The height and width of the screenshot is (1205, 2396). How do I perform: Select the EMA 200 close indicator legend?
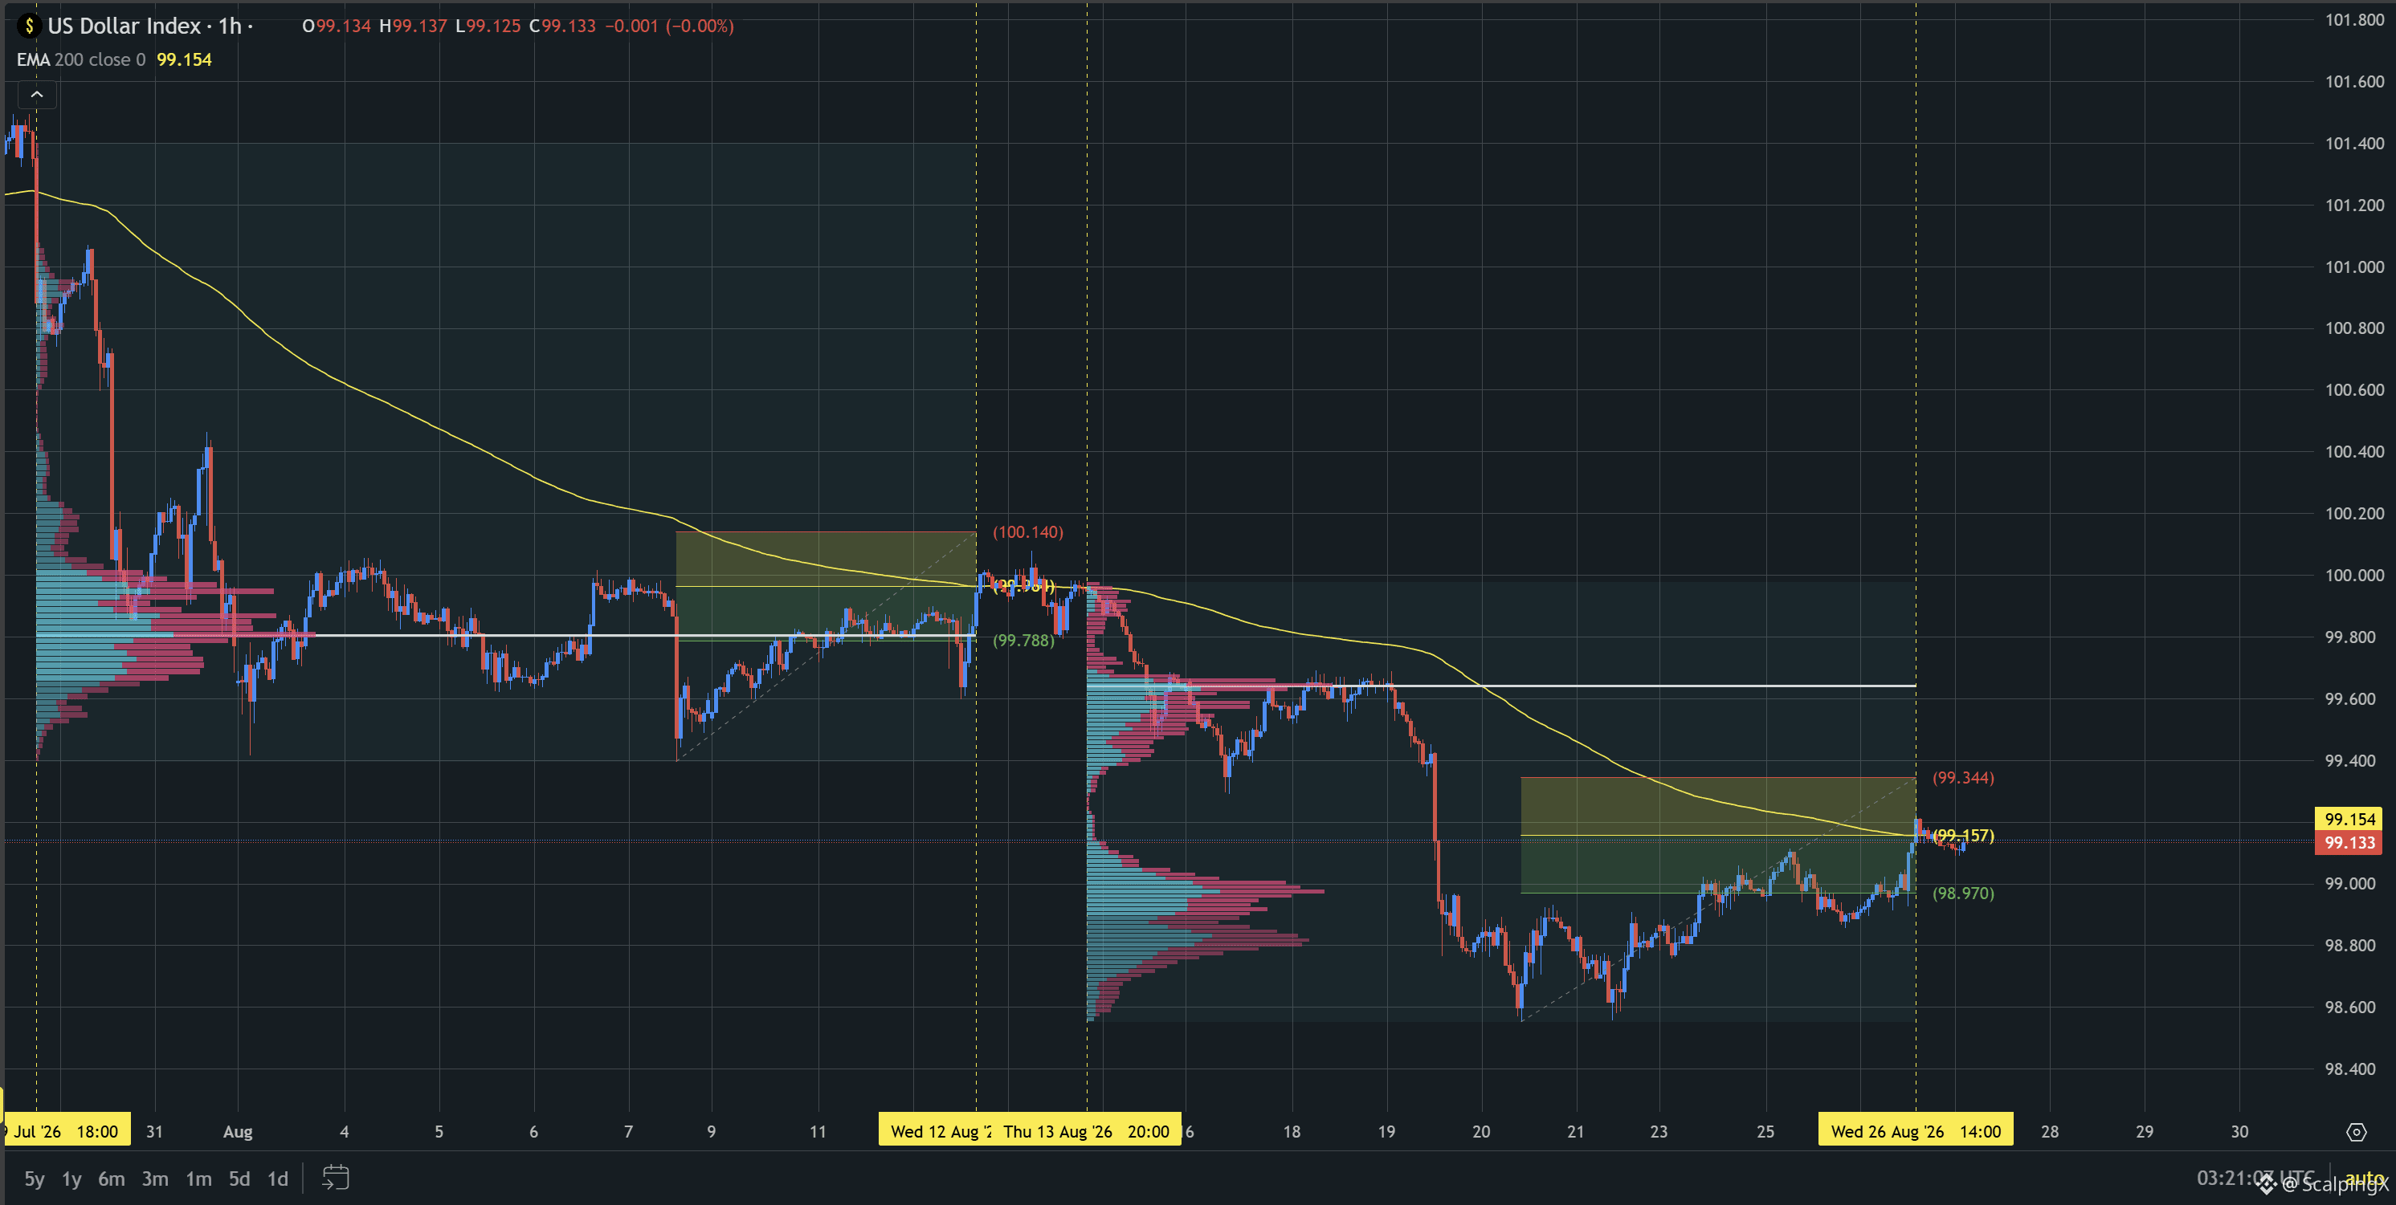[81, 59]
